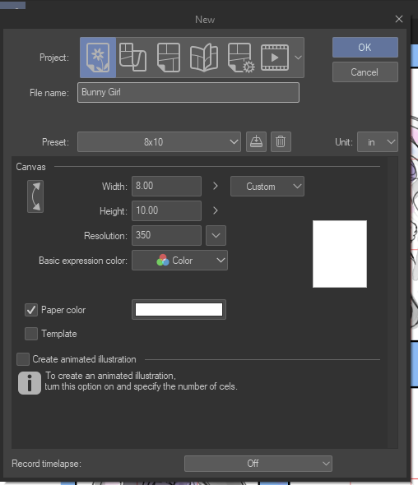The image size is (418, 485).
Task: Expand the project type list arrow
Action: pos(298,58)
